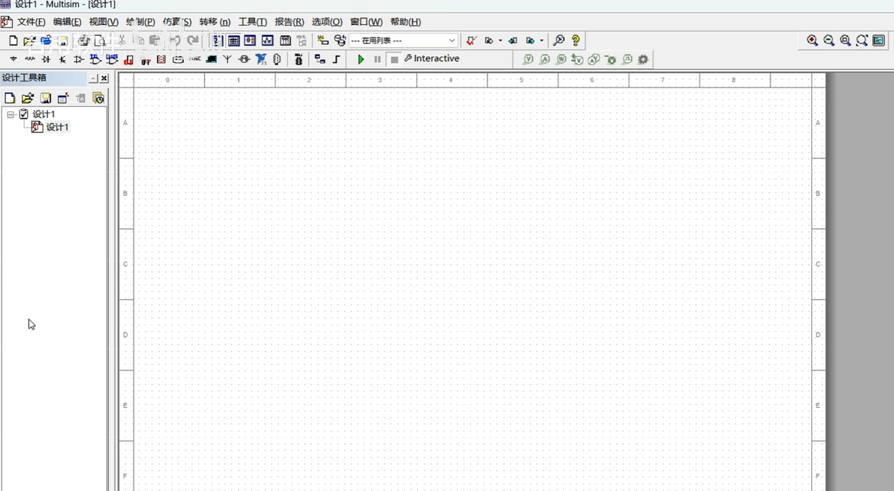Place a CMOS logic component

point(112,59)
